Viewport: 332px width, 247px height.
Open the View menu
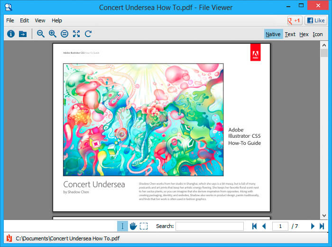click(x=40, y=20)
